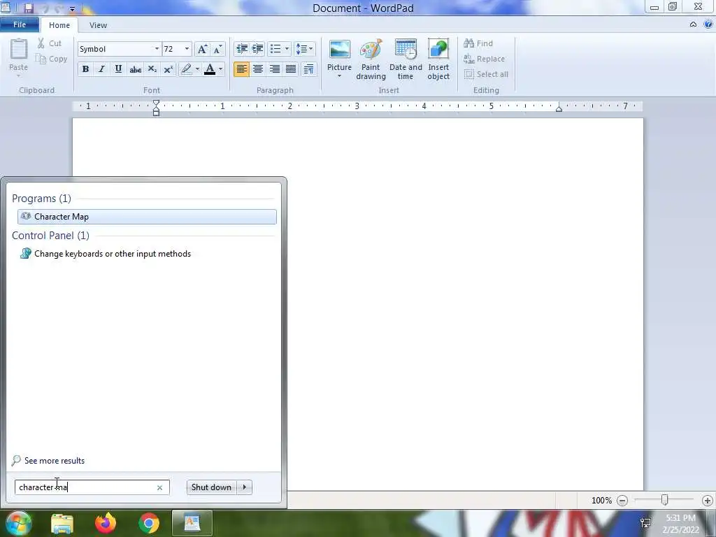Minimize the ribbon with the caret
Image resolution: width=716 pixels, height=537 pixels.
coord(693,24)
